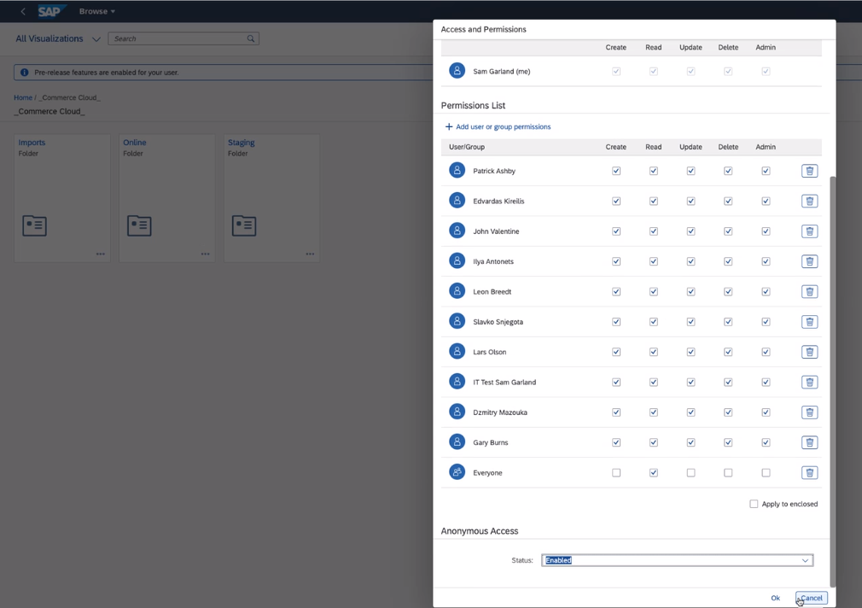
Task: Click the User/Group column header
Action: coord(467,147)
